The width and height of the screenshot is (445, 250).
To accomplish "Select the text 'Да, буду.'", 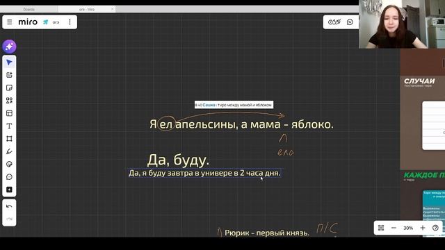I will (178, 160).
